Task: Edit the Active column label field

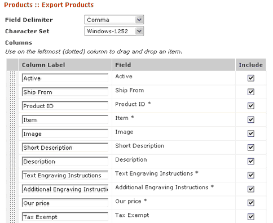Action: pyautogui.click(x=65, y=78)
